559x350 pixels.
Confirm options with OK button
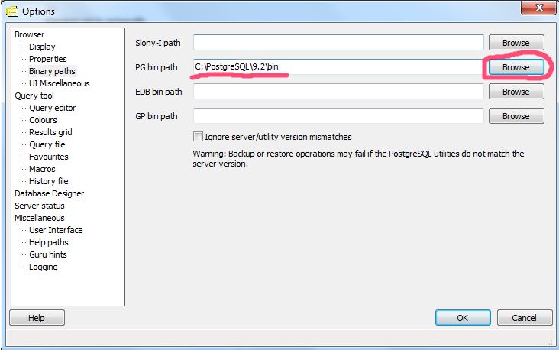(x=463, y=318)
